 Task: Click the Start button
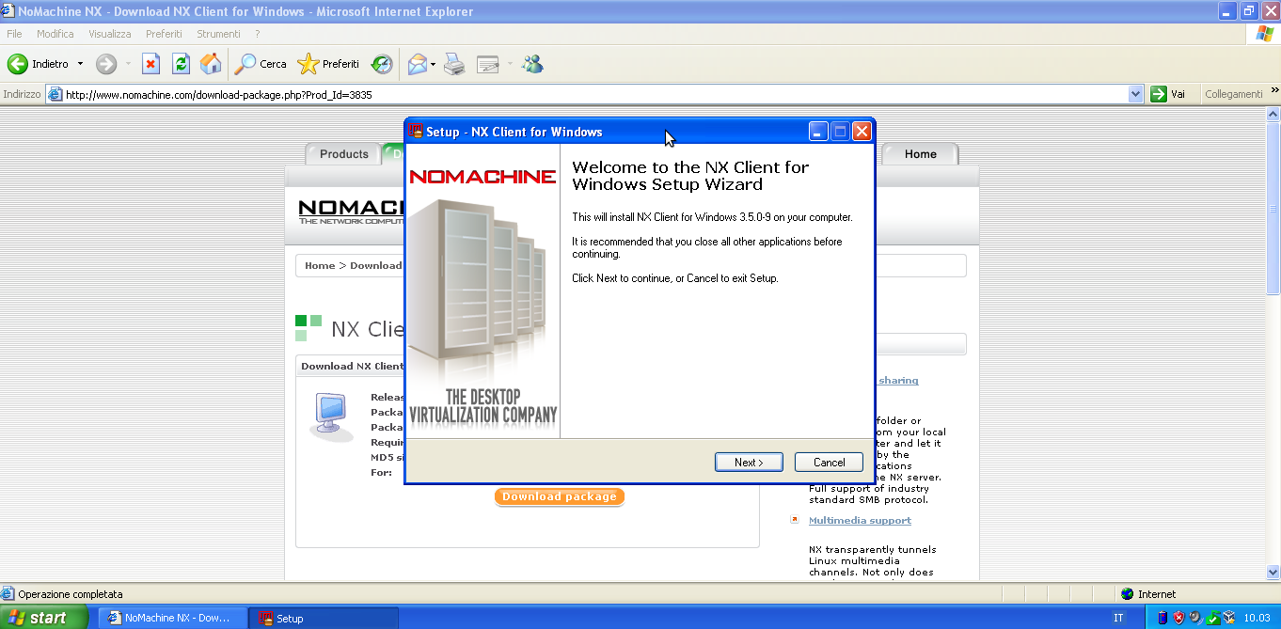(44, 618)
